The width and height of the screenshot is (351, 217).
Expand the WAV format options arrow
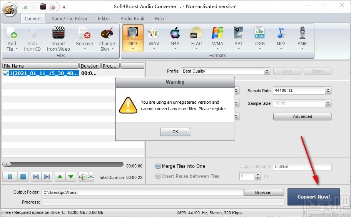pyautogui.click(x=154, y=49)
